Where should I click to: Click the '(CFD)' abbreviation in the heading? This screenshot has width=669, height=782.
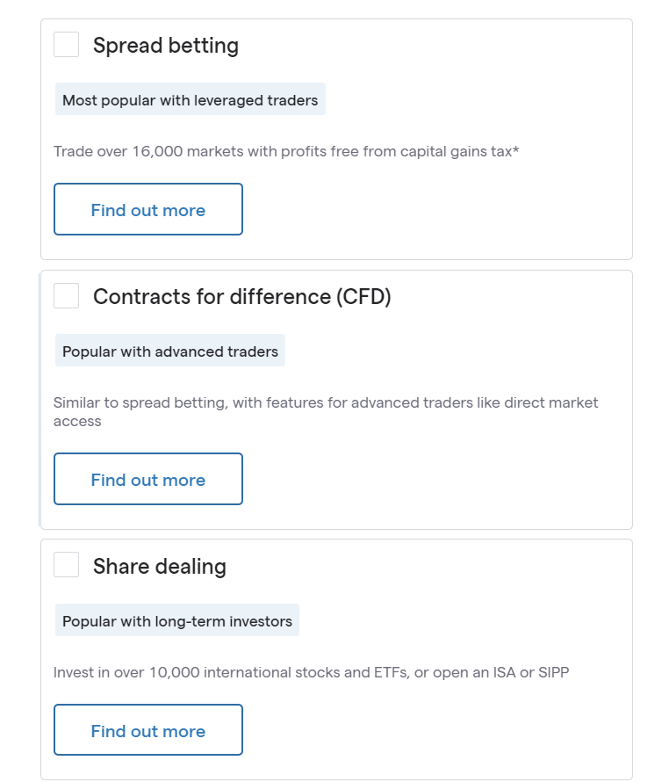point(363,297)
